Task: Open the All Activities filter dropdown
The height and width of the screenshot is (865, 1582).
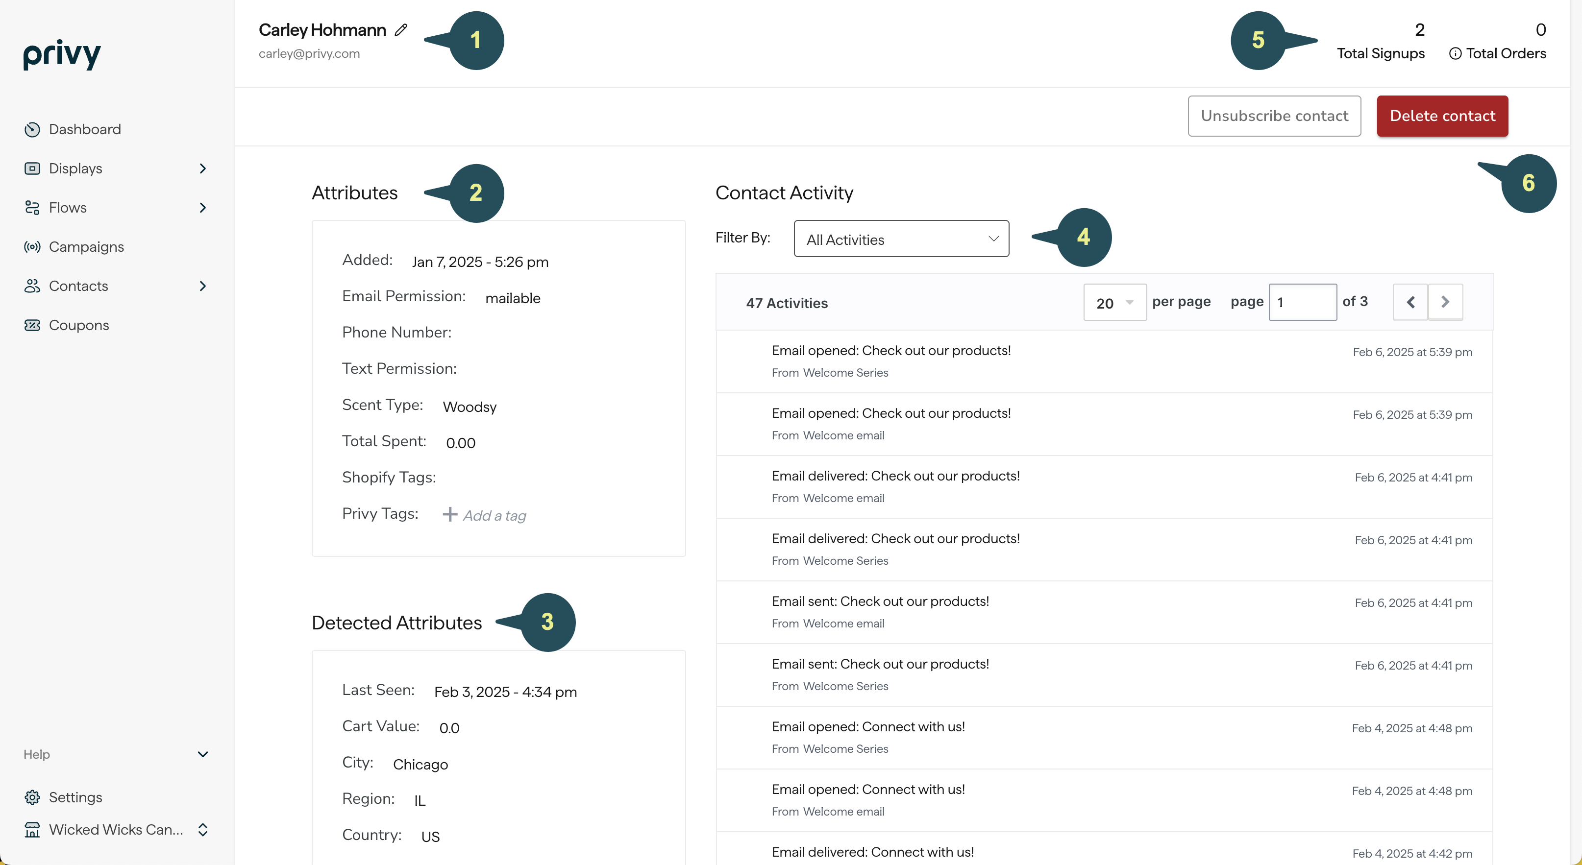Action: (901, 239)
